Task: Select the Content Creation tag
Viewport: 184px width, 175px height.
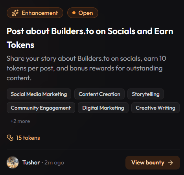Action: (99, 94)
